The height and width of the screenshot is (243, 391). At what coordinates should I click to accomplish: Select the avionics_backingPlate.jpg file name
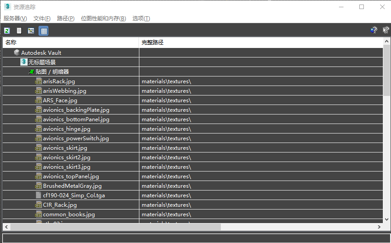tap(76, 110)
